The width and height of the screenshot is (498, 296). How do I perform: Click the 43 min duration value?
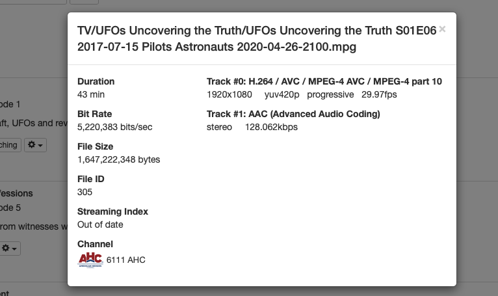click(91, 94)
